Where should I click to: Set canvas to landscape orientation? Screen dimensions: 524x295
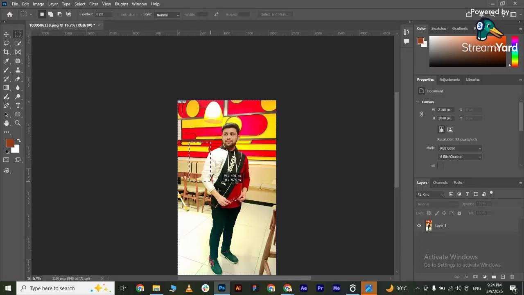[450, 129]
